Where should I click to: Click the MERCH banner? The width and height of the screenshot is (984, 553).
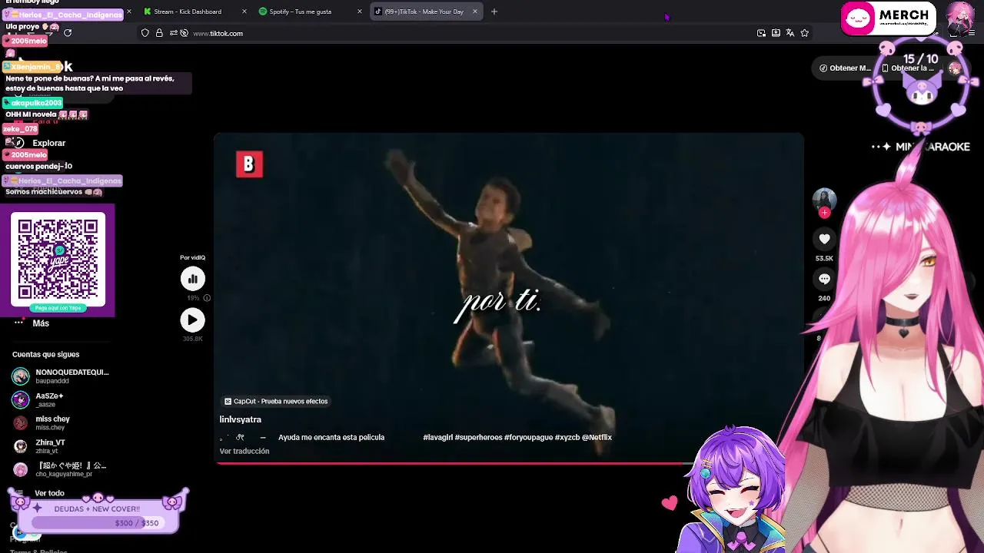(888, 18)
